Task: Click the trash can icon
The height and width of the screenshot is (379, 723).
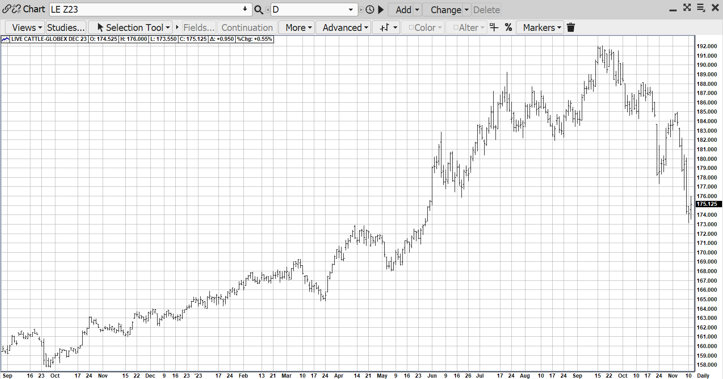Action: coord(571,28)
